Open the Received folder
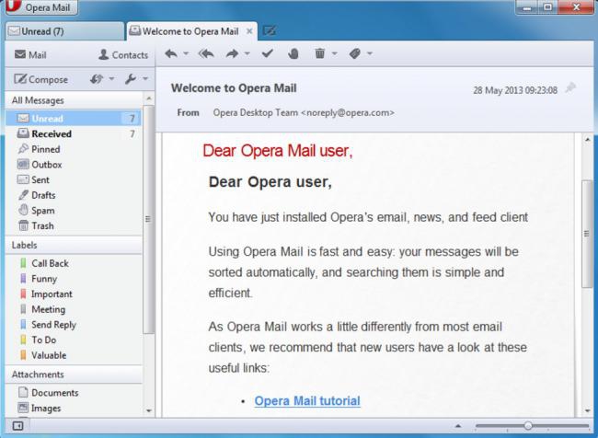Image resolution: width=598 pixels, height=438 pixels. pyautogui.click(x=74, y=134)
